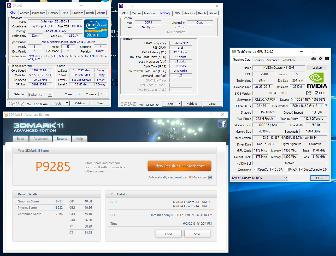The image size is (336, 256).
Task: Click the CPU-Z Memory window title icon
Action: click(x=121, y=6)
